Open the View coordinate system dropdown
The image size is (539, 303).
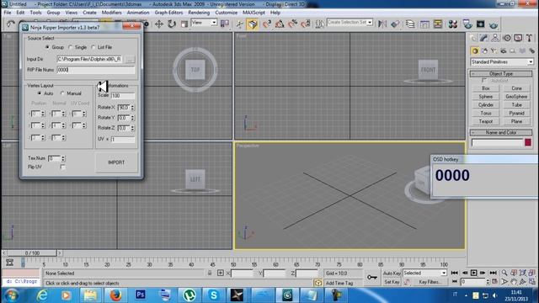(204, 23)
